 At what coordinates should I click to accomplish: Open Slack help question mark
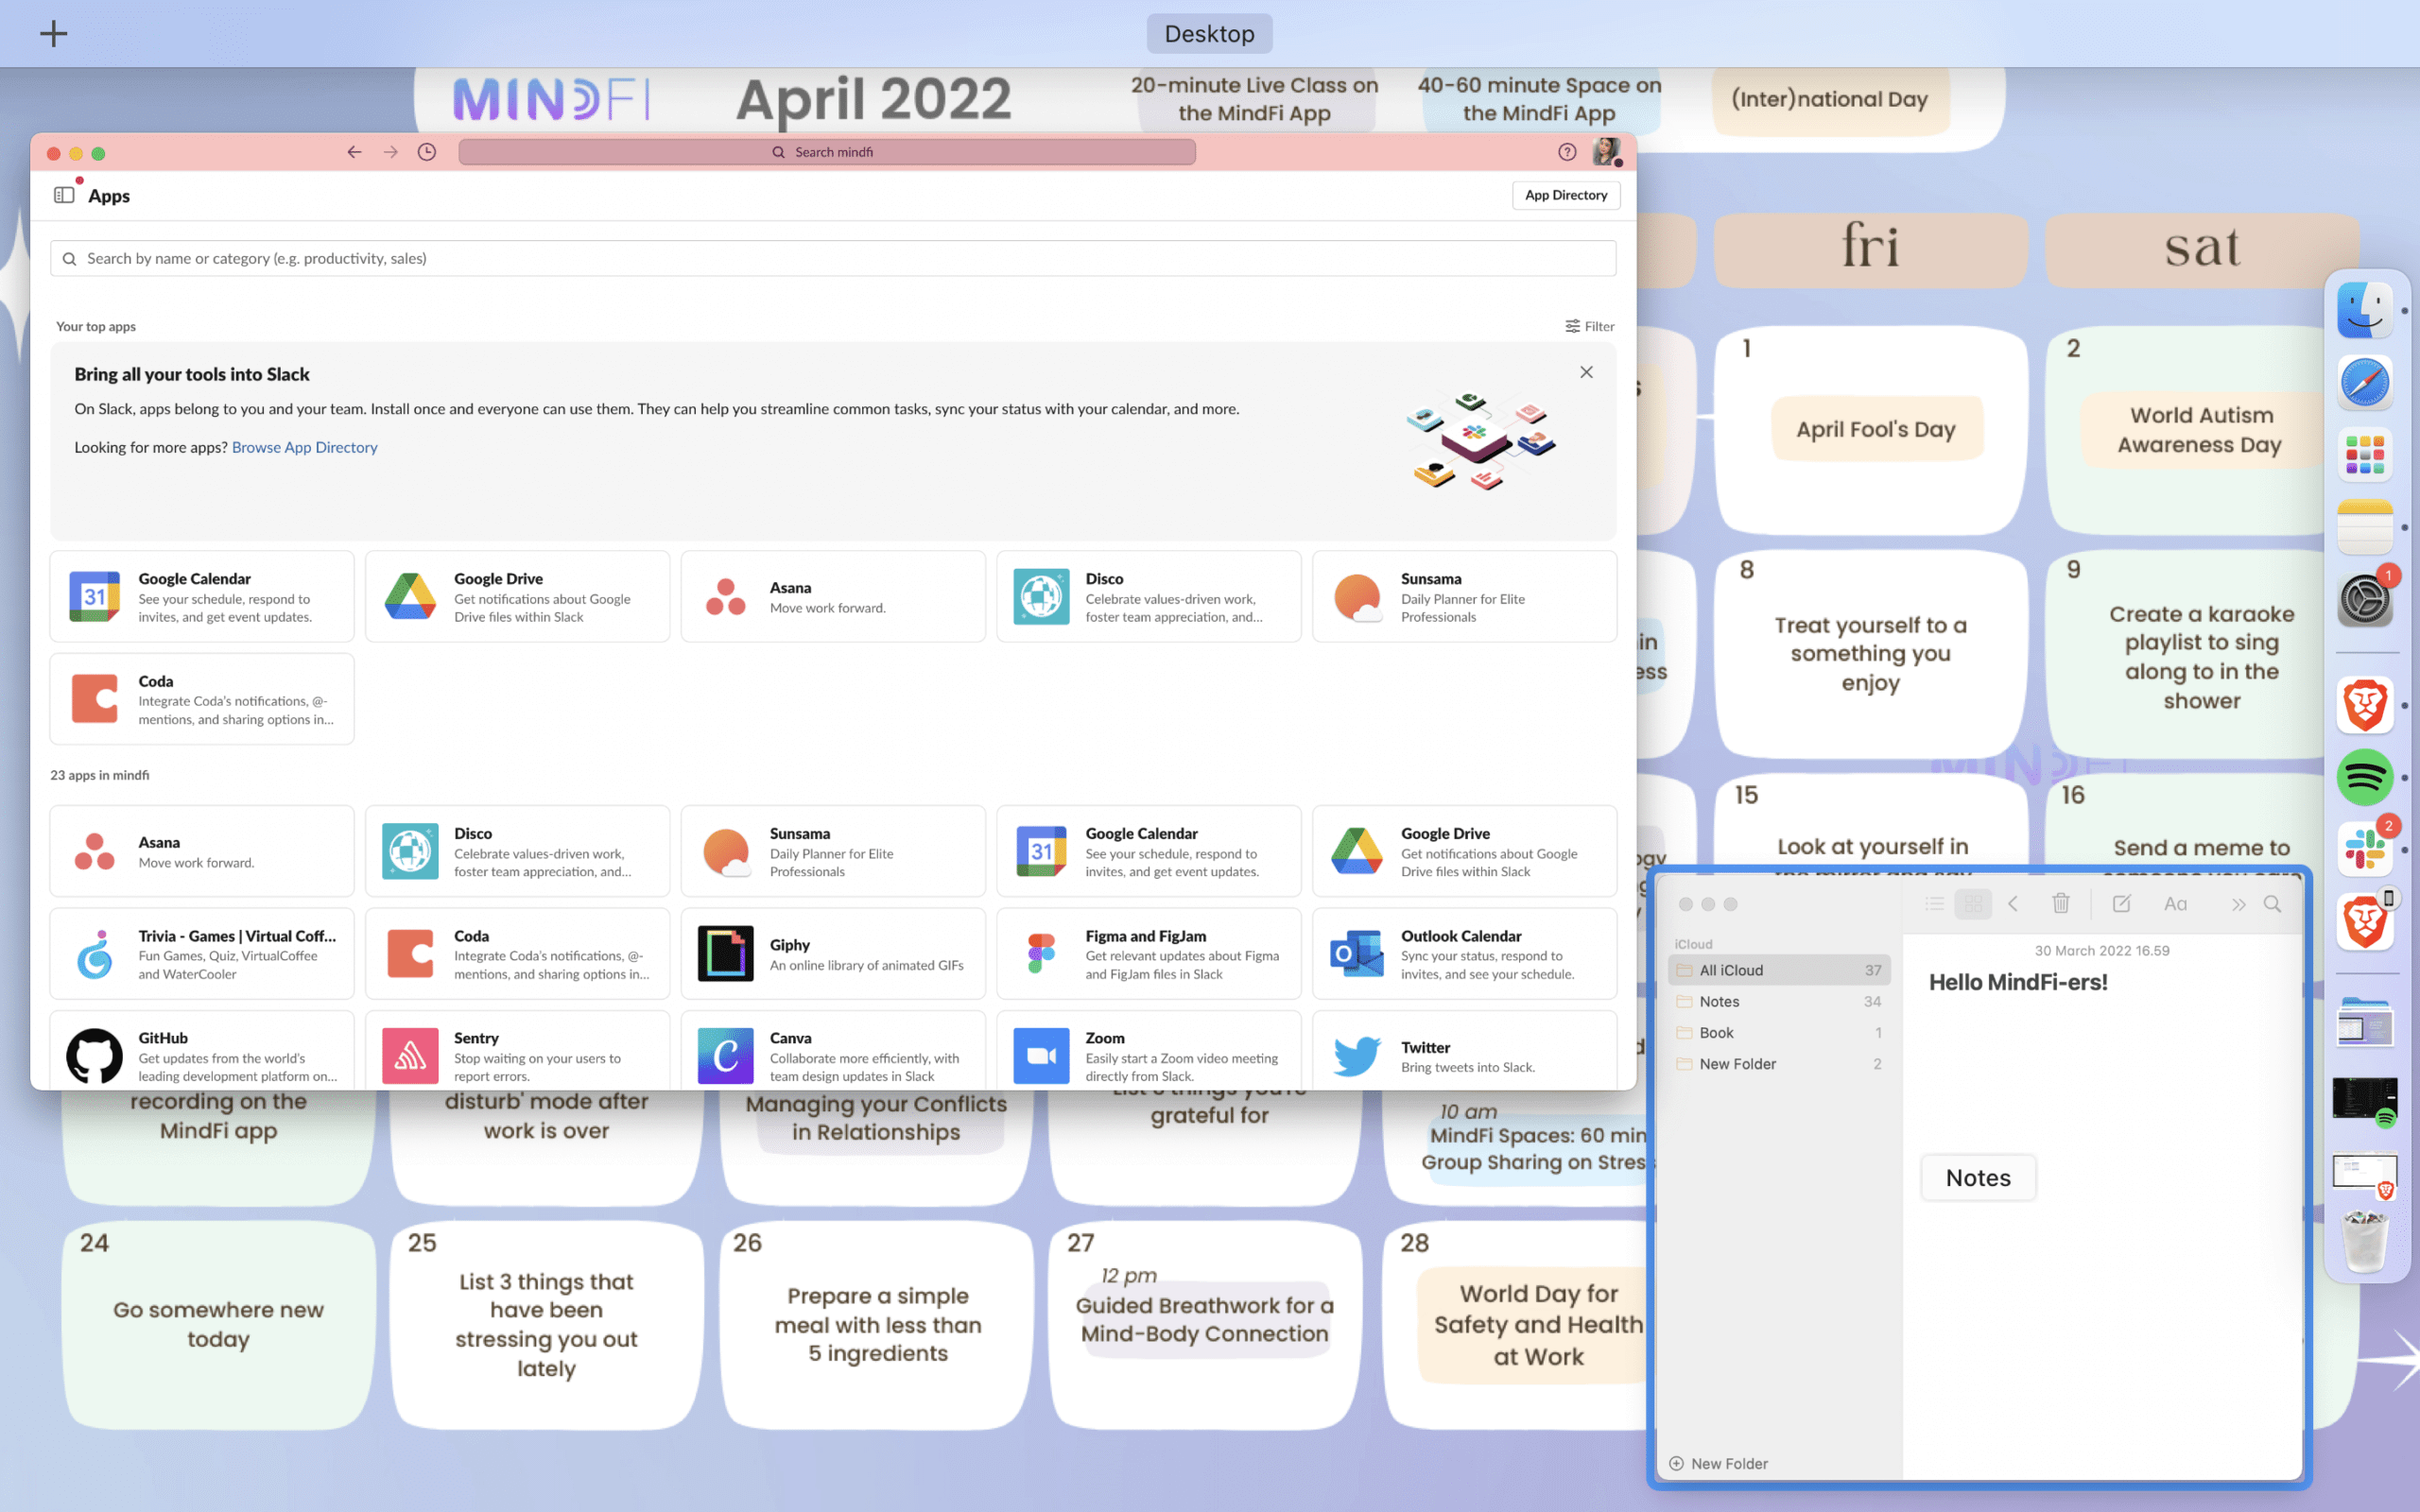pos(1567,152)
